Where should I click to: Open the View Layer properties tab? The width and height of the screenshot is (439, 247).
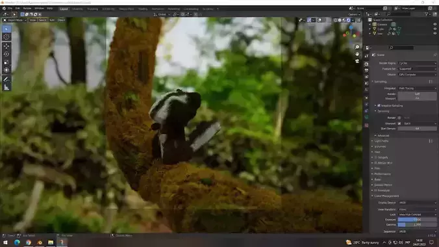point(366,77)
